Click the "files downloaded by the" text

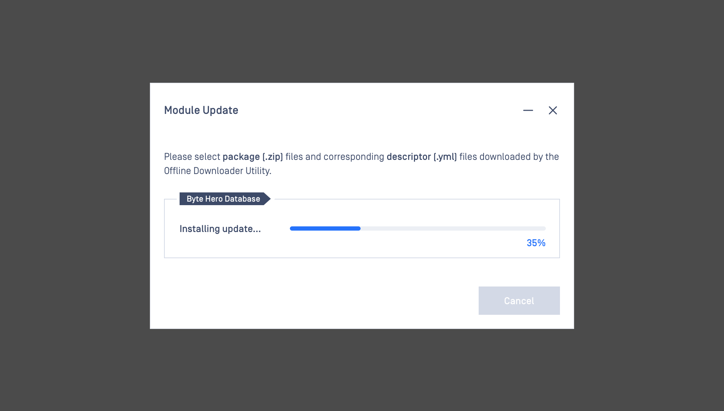(x=509, y=157)
